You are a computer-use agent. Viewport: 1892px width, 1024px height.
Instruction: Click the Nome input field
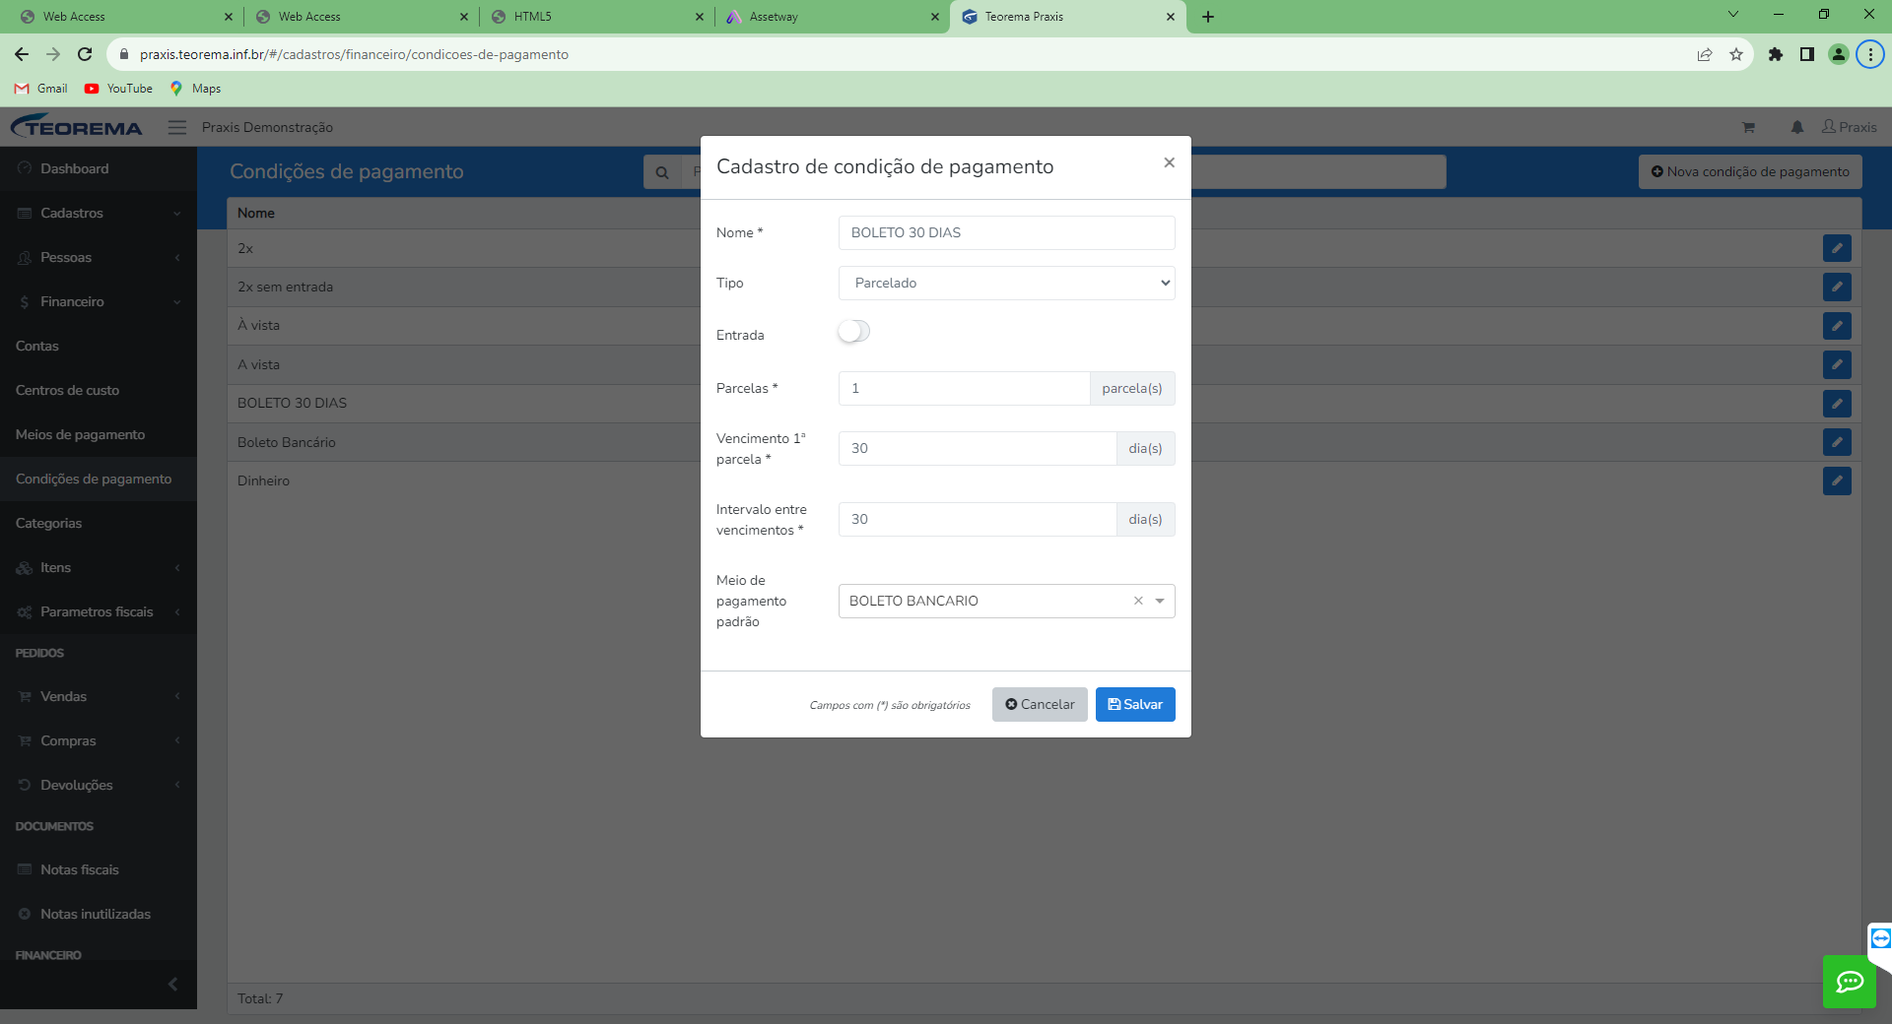pyautogui.click(x=1006, y=232)
